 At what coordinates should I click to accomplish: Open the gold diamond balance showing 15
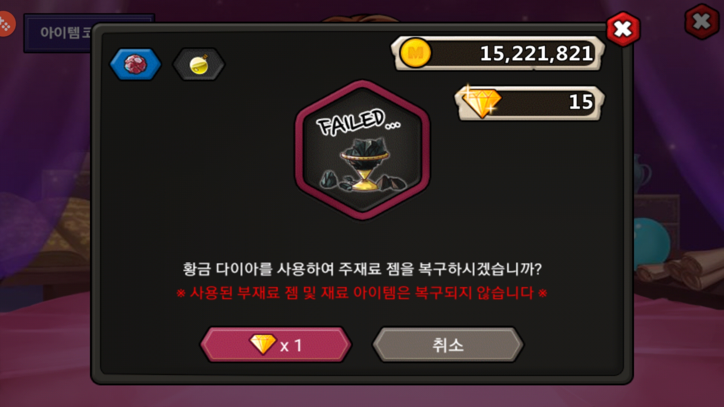pos(529,103)
